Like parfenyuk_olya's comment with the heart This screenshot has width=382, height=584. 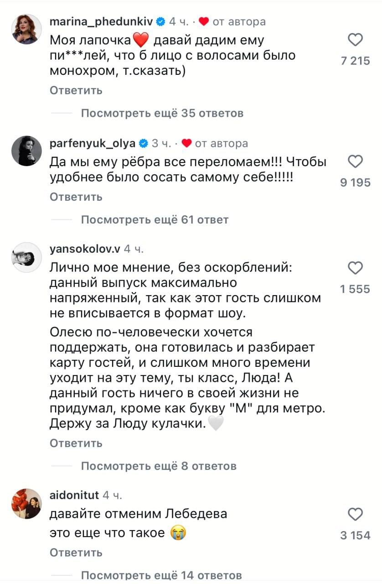coord(355,162)
